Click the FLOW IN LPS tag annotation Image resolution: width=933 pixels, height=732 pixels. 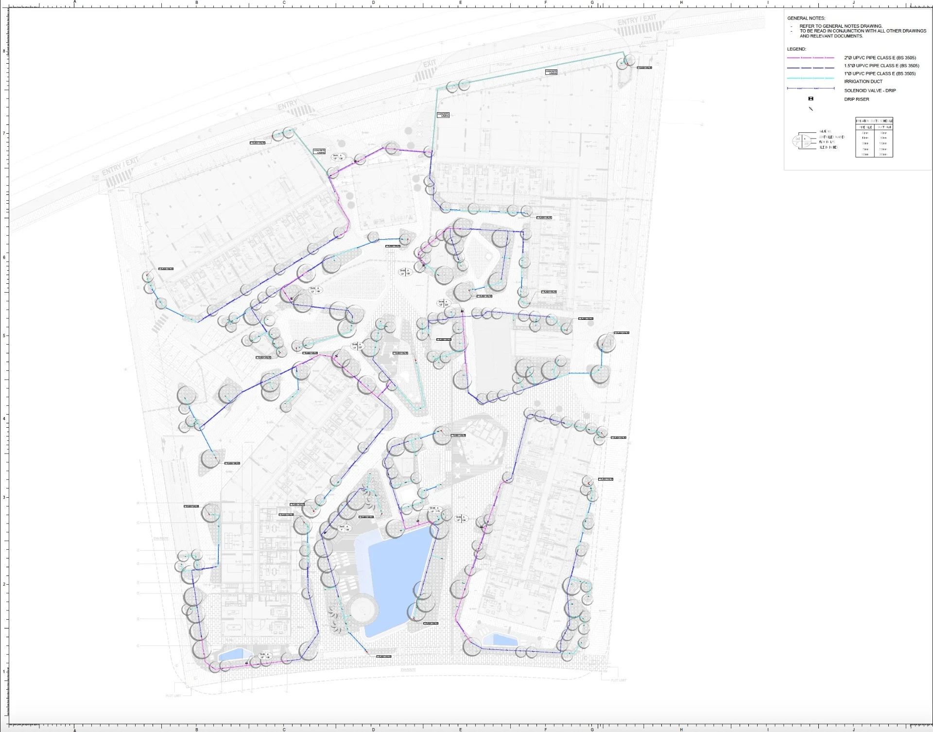pyautogui.click(x=827, y=142)
